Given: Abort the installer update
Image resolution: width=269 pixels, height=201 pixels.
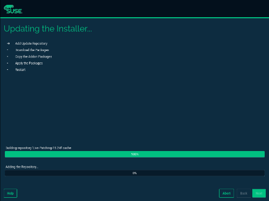Looking at the screenshot, I should pos(226,193).
